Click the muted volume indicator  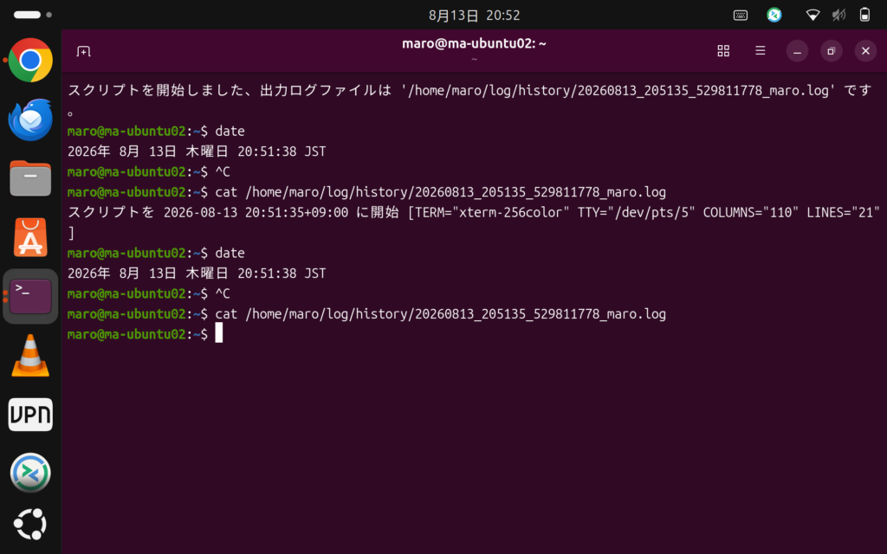point(838,16)
